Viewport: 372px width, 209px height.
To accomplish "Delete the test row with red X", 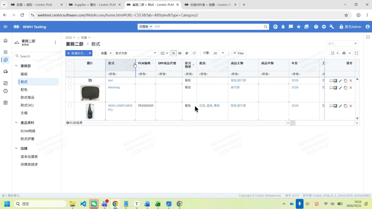I will point(351,81).
